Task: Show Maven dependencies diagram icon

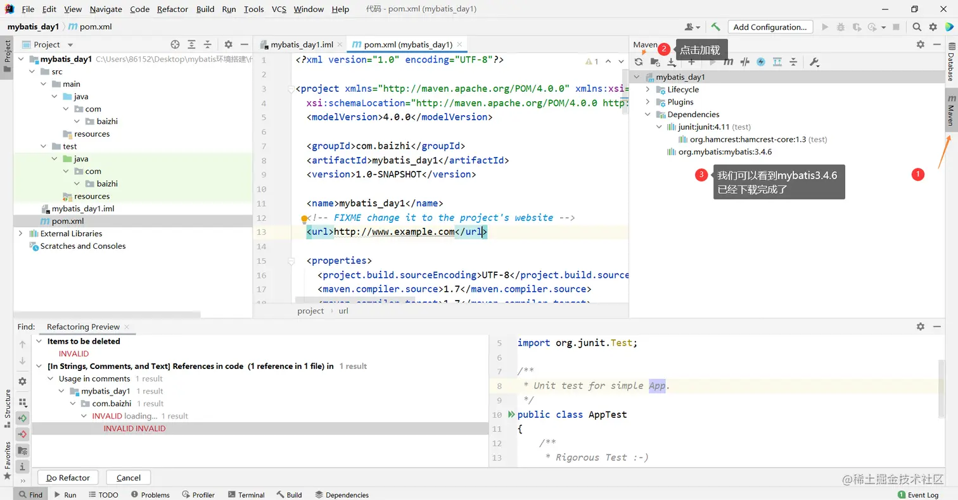Action: 777,62
